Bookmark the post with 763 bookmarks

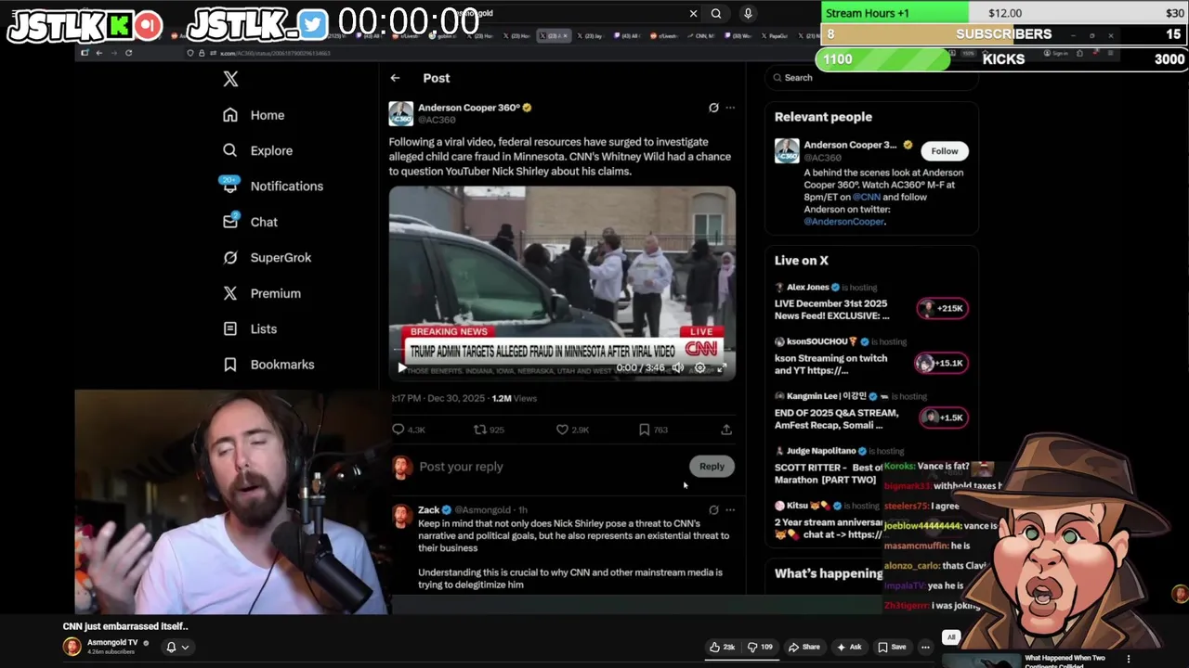(x=653, y=430)
